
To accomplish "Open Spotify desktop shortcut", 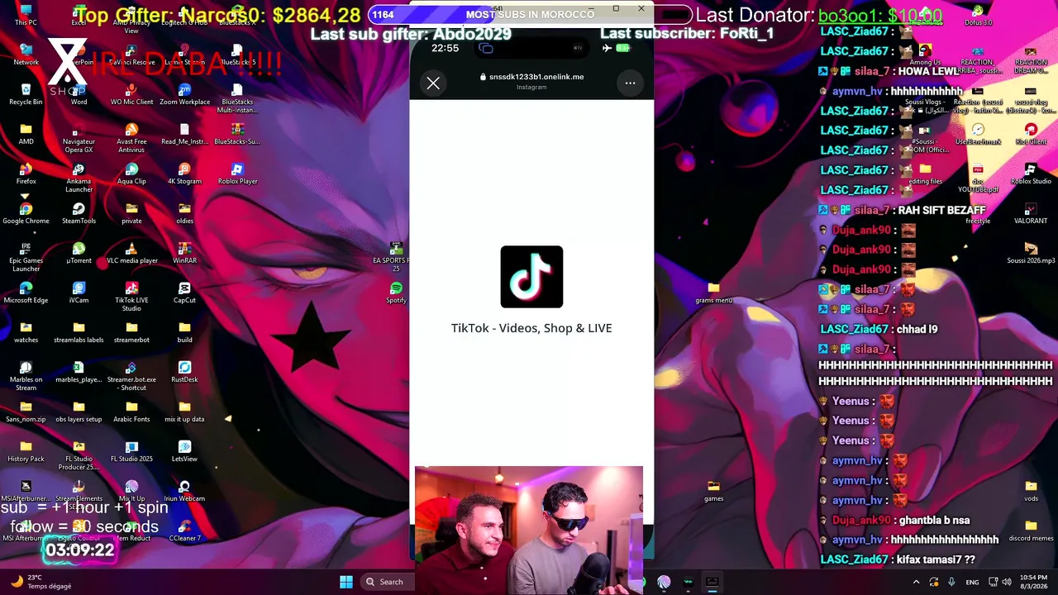I will click(x=396, y=292).
